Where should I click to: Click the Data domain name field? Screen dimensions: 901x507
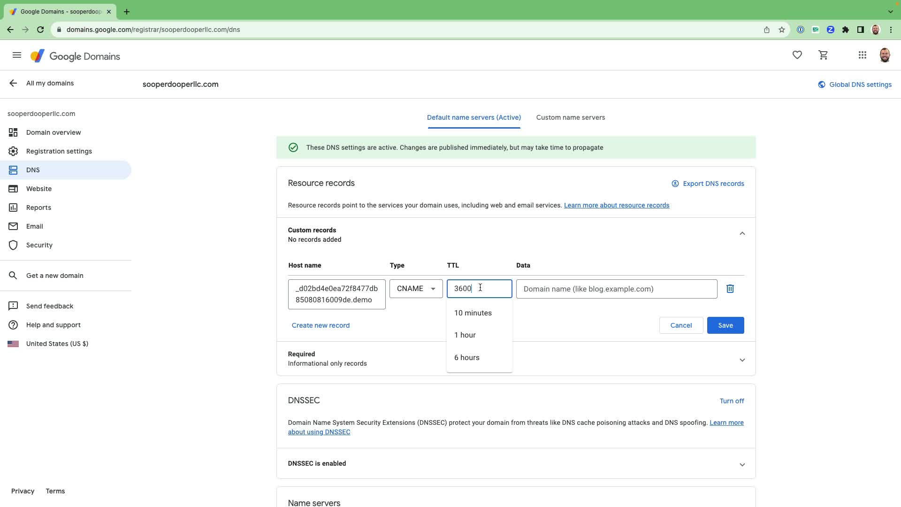click(x=616, y=289)
